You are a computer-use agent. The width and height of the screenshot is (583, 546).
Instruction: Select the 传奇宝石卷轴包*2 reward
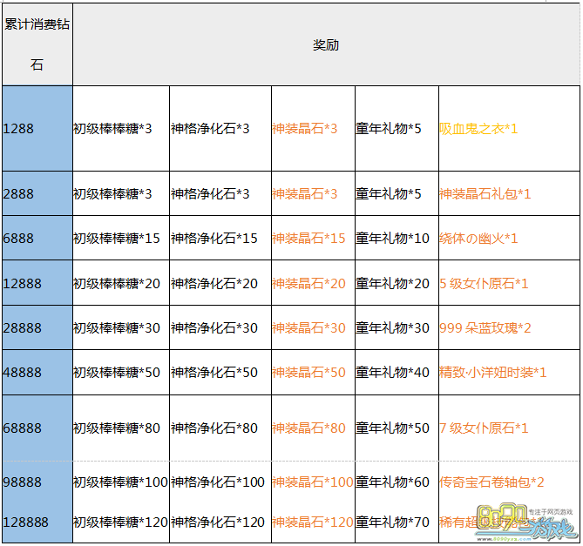coord(491,482)
